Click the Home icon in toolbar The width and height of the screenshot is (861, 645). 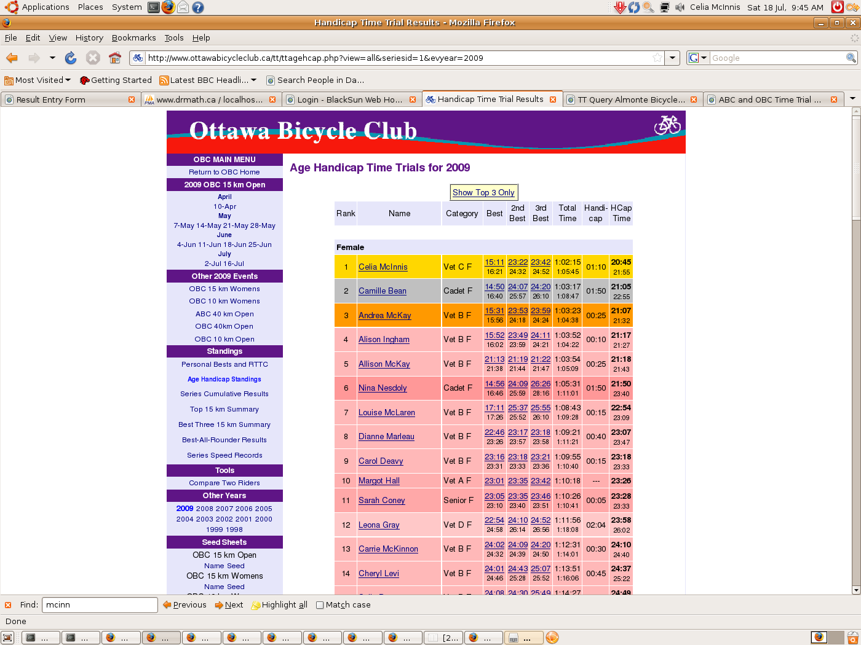[x=115, y=58]
